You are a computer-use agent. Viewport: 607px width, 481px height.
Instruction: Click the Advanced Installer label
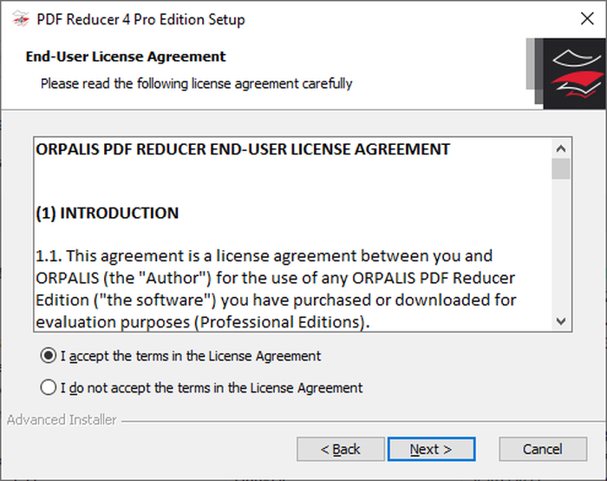coord(62,419)
